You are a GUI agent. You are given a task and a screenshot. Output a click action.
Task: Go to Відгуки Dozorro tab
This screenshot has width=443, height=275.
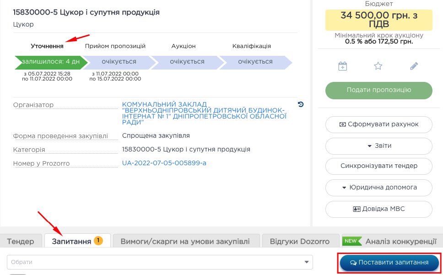(x=300, y=241)
